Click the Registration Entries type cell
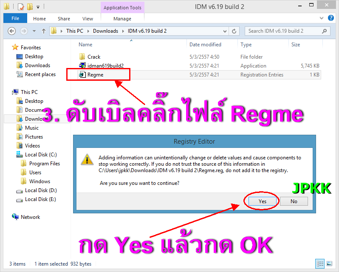The width and height of the screenshot is (339, 272). tap(262, 75)
